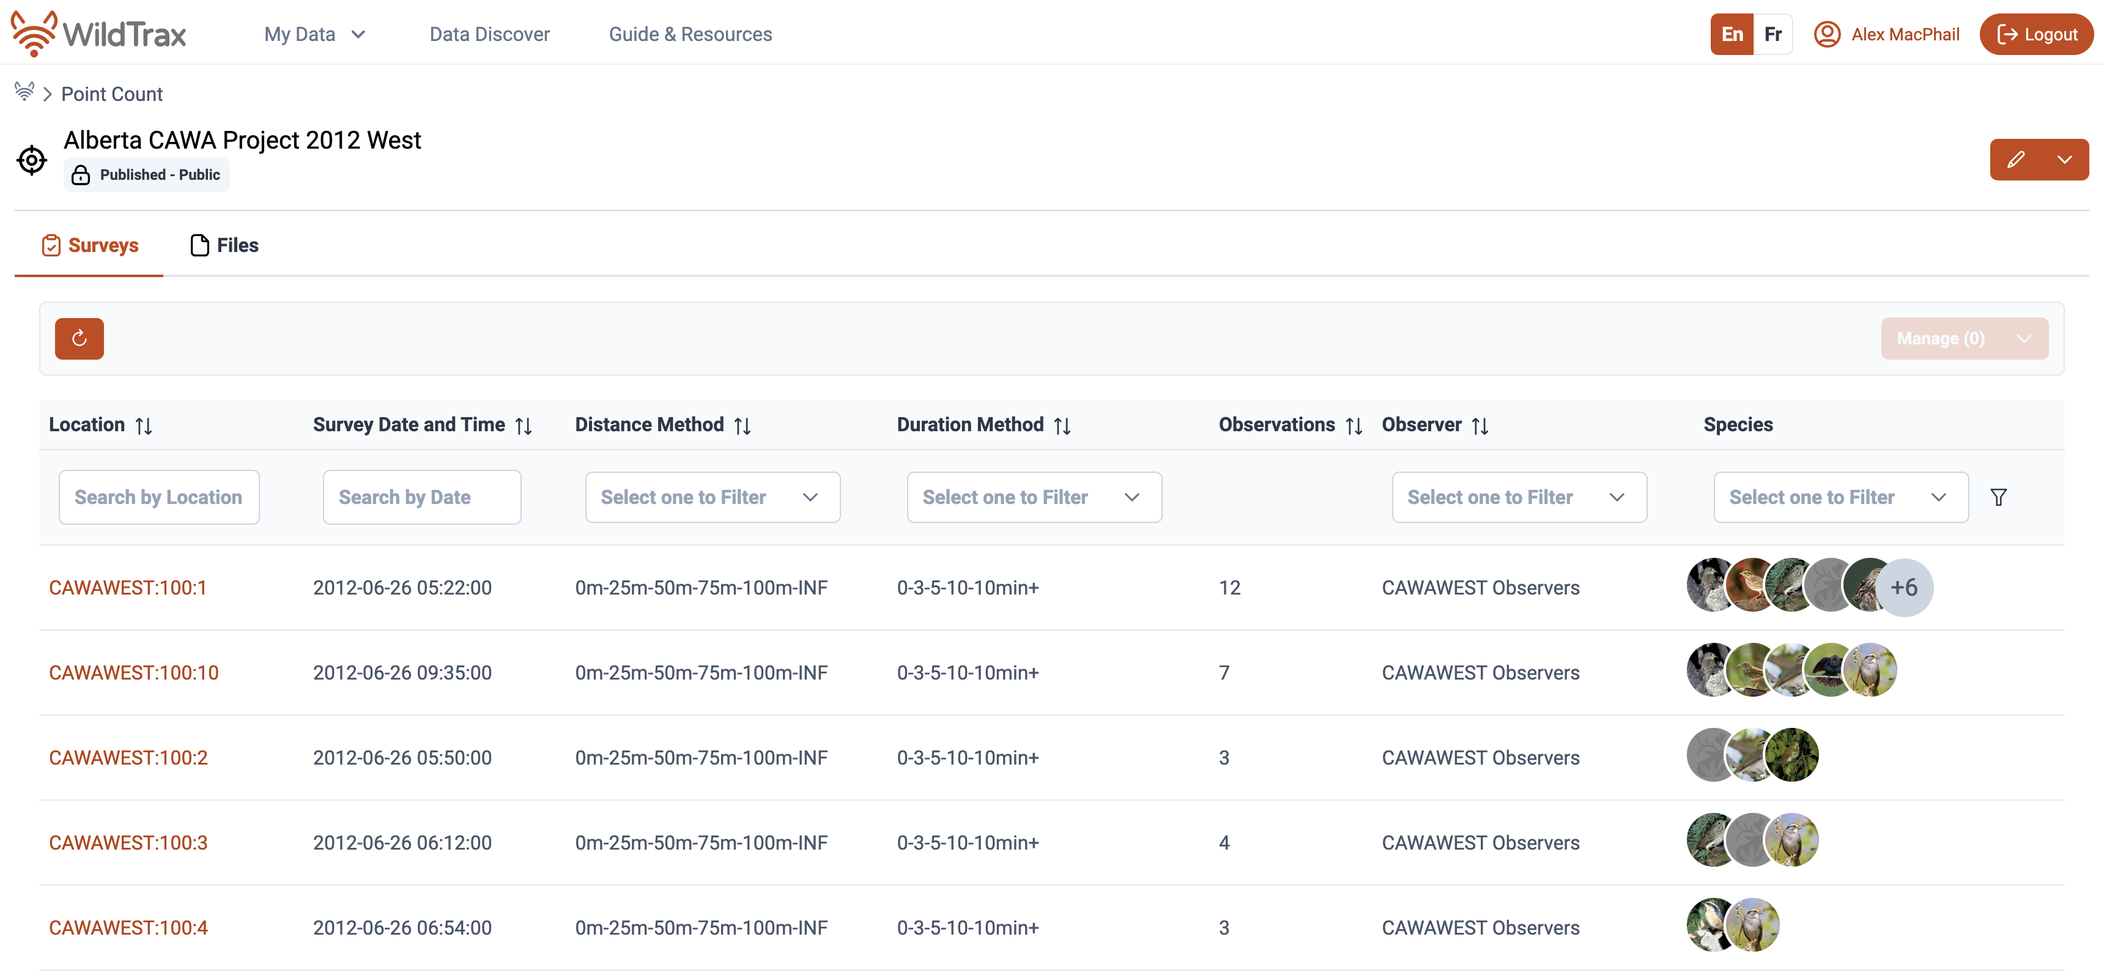Open the project actions dropdown chevron
The image size is (2104, 975).
click(2064, 159)
